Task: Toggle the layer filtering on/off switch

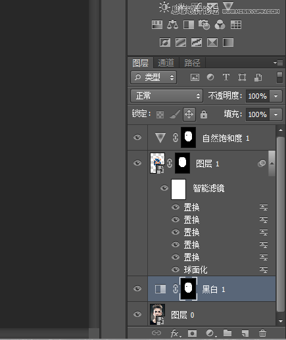Action: [x=279, y=78]
